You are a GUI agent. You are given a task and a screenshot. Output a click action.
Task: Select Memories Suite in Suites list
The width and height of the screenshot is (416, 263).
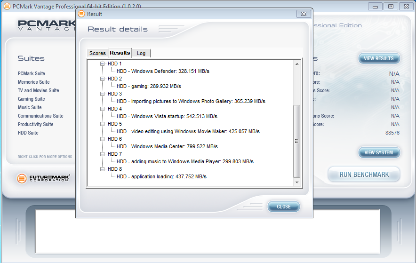pyautogui.click(x=34, y=82)
